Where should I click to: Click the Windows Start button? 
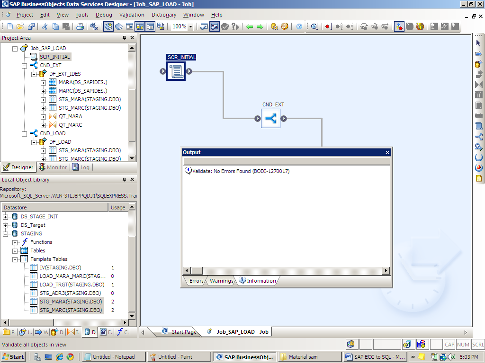click(13, 357)
